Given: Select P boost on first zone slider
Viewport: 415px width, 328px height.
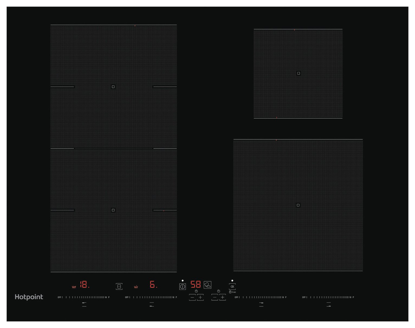Looking at the screenshot, I should point(109,297).
